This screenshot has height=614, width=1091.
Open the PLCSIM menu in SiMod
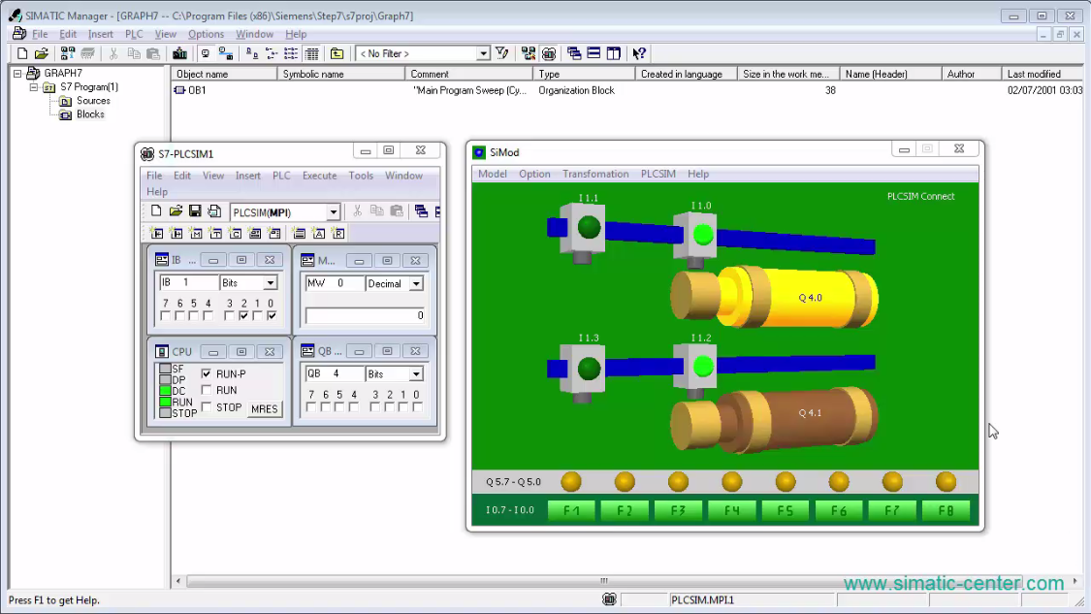click(x=658, y=174)
